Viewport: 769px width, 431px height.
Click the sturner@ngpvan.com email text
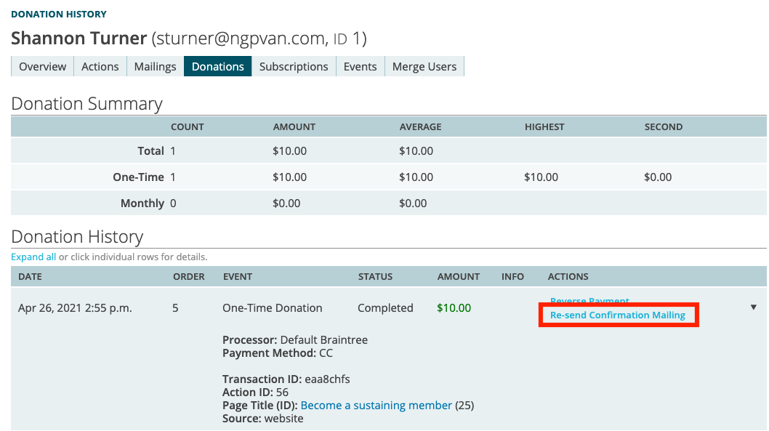241,39
